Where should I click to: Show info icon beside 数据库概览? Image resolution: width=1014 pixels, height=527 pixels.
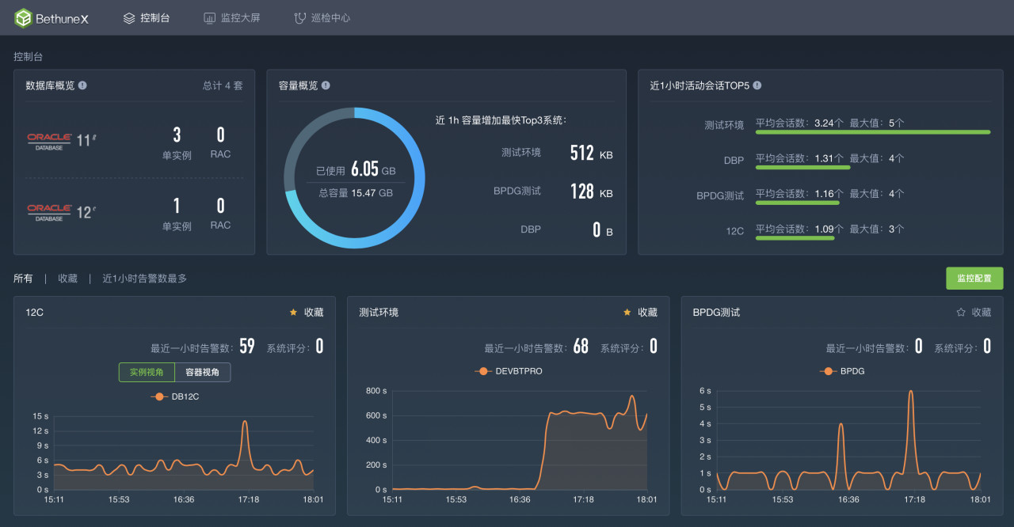coord(82,85)
